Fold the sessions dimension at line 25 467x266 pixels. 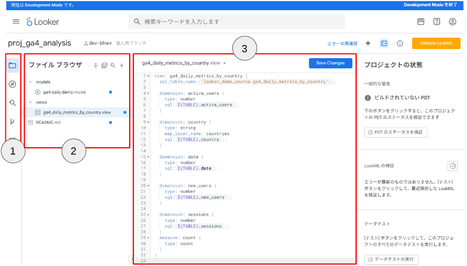point(148,215)
